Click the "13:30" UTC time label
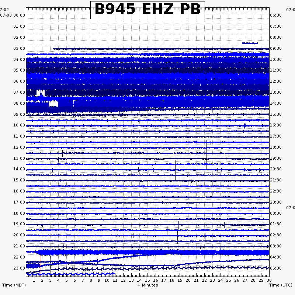The image size is (295, 295). (276, 93)
